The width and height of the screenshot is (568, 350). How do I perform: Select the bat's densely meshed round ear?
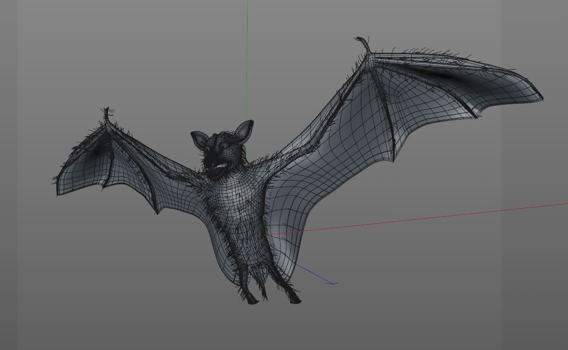(x=201, y=140)
